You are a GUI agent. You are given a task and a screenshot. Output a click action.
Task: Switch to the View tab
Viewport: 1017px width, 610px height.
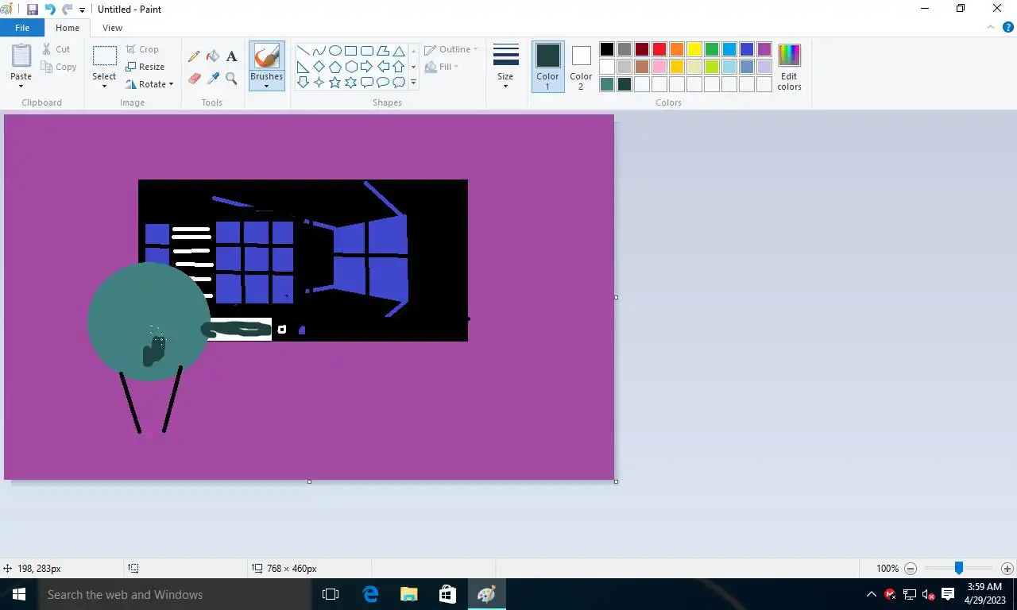tap(112, 28)
